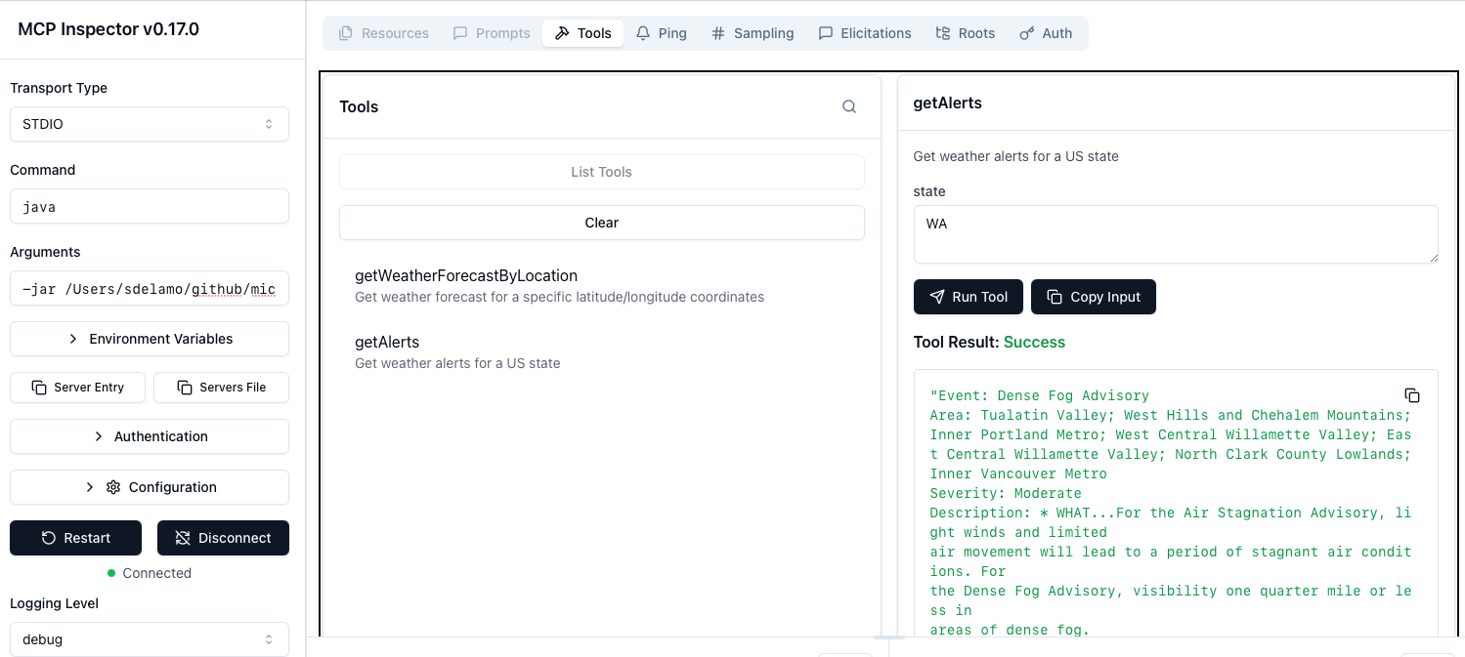1465x657 pixels.
Task: Go to the Roots tab
Action: click(965, 33)
